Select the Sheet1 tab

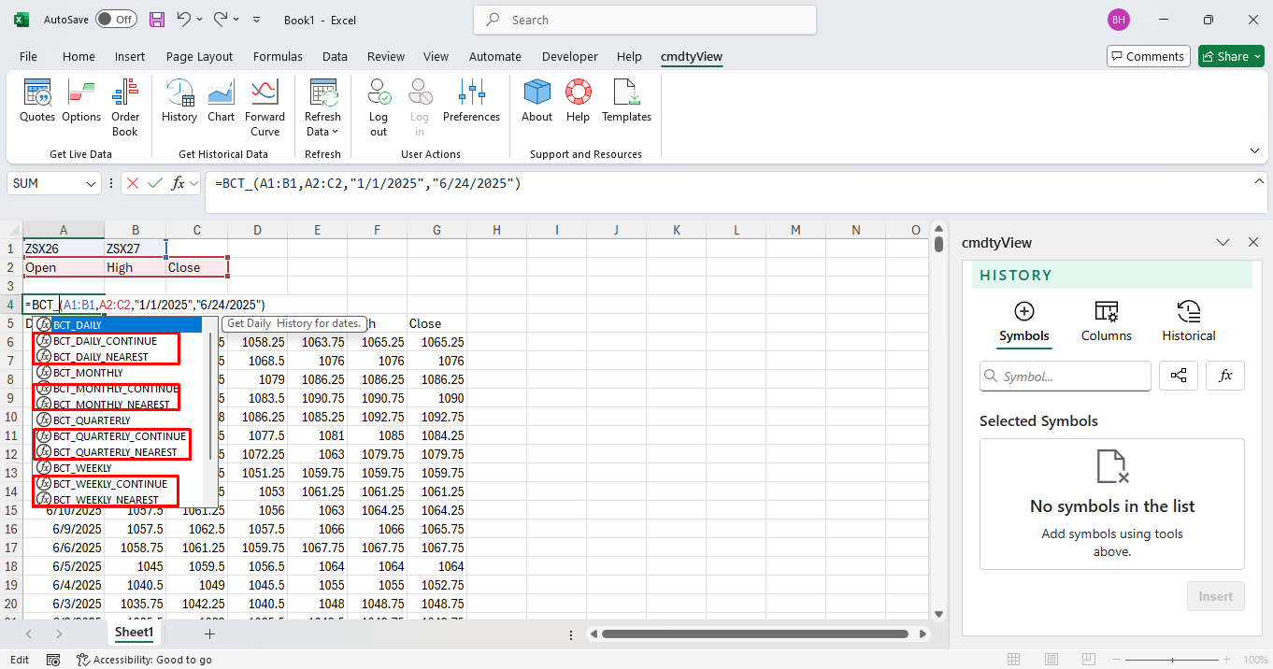(x=134, y=633)
